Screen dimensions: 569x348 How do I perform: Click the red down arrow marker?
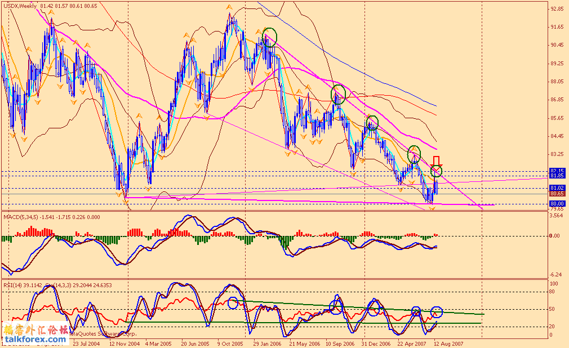436,161
